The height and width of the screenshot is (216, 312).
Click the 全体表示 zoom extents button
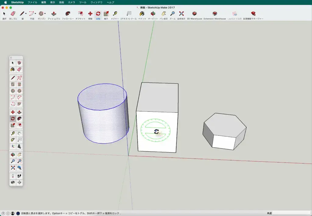(x=181, y=14)
